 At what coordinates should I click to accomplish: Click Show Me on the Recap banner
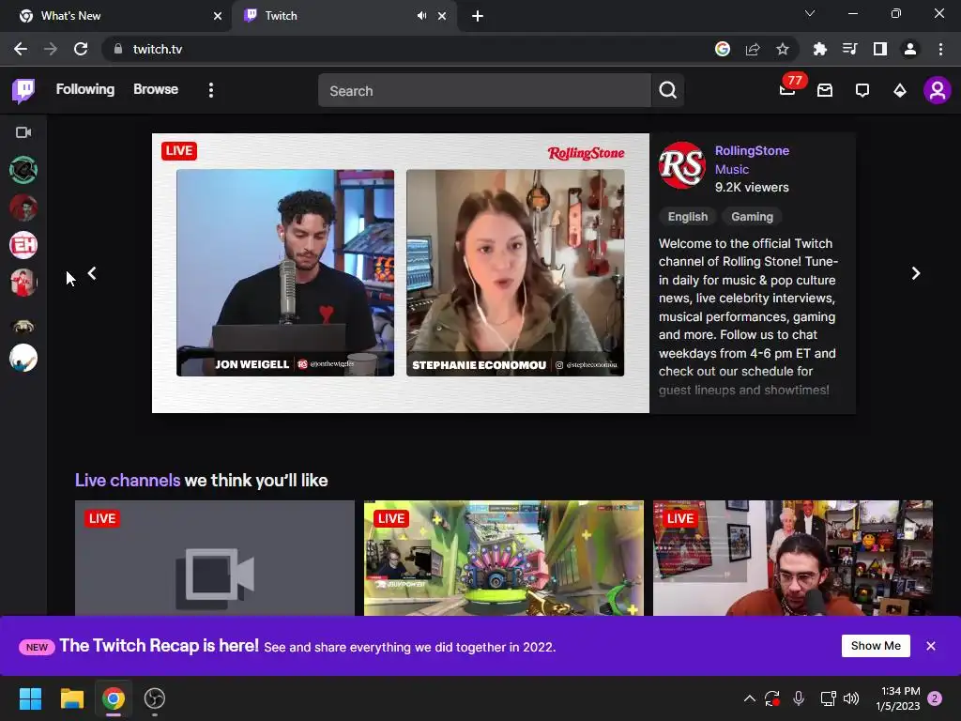pos(876,646)
